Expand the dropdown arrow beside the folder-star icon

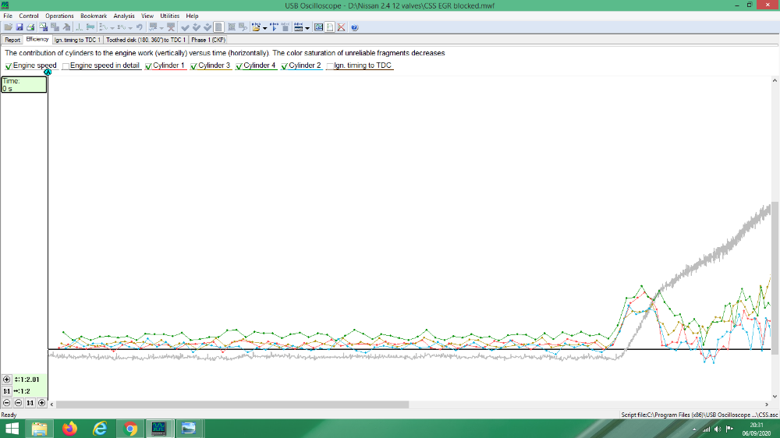265,28
